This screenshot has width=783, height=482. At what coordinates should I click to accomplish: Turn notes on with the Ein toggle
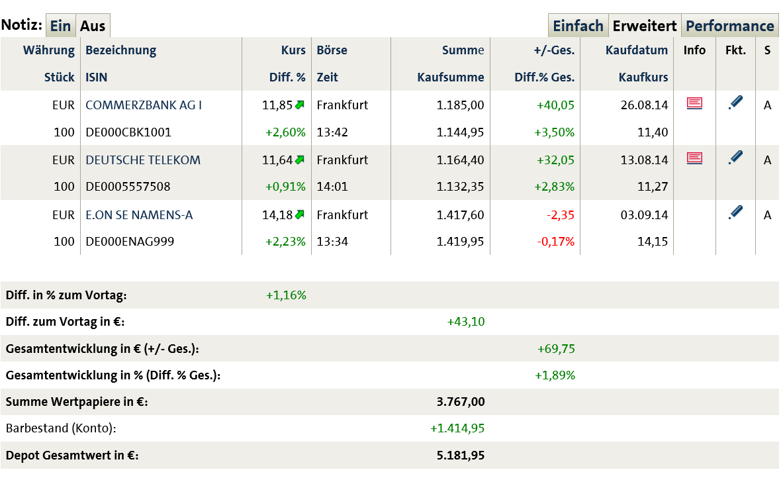[60, 26]
